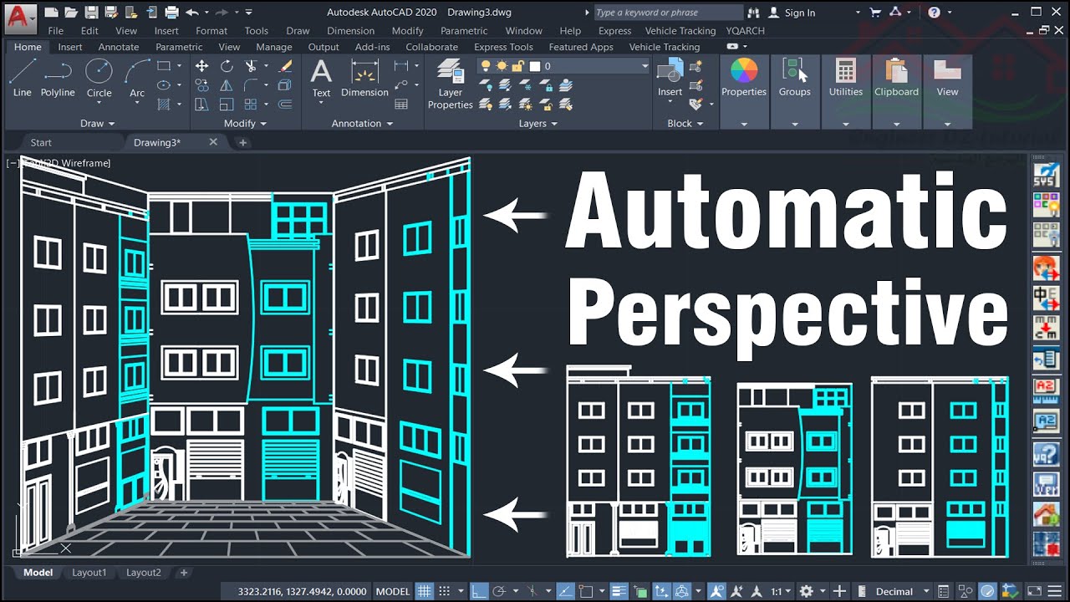Toggle Ortho mode in status bar
This screenshot has height=602, width=1070.
tap(479, 591)
